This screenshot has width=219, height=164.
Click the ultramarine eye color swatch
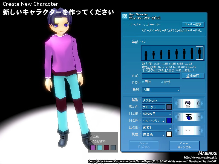pyautogui.click(x=169, y=121)
